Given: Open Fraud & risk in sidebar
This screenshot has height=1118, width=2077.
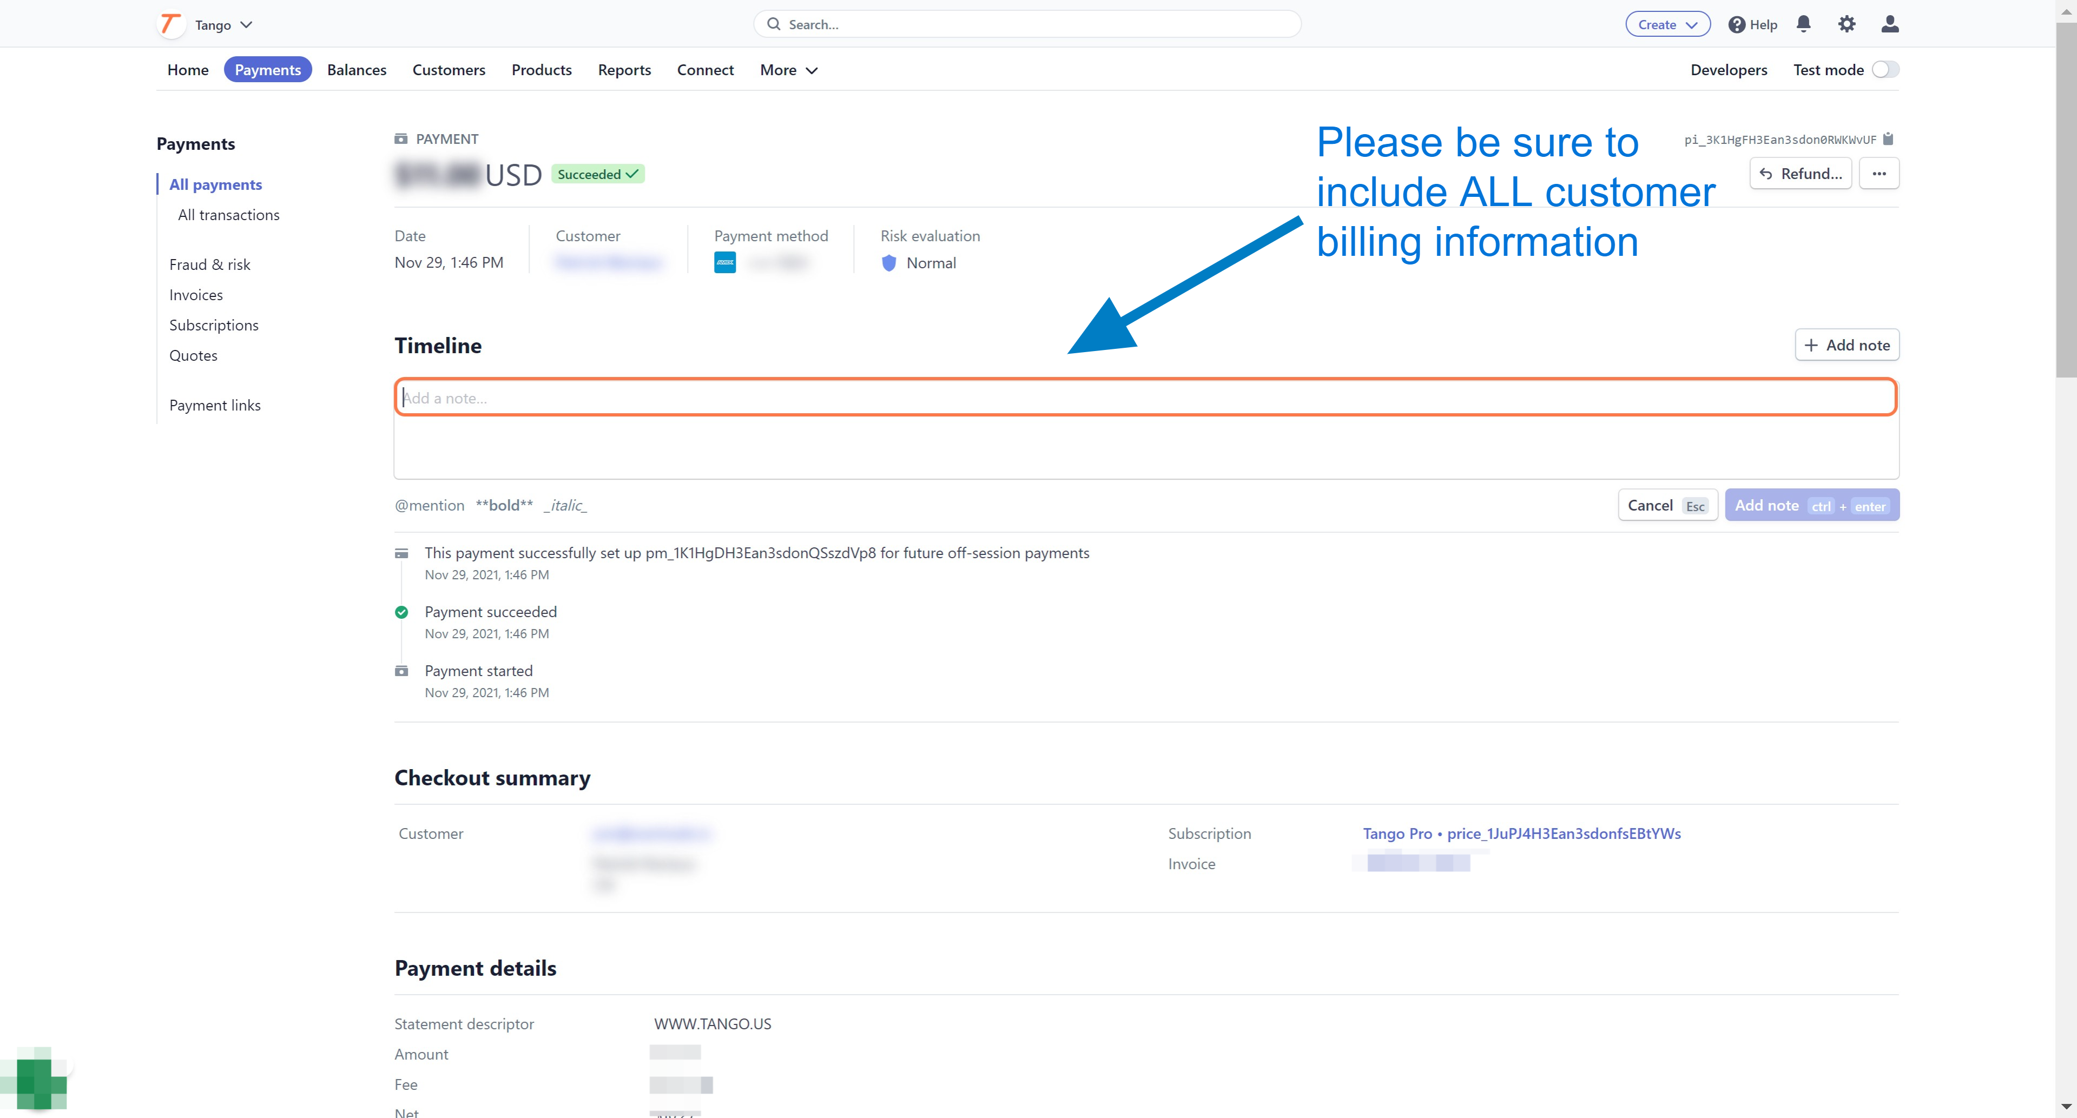Looking at the screenshot, I should pyautogui.click(x=209, y=264).
